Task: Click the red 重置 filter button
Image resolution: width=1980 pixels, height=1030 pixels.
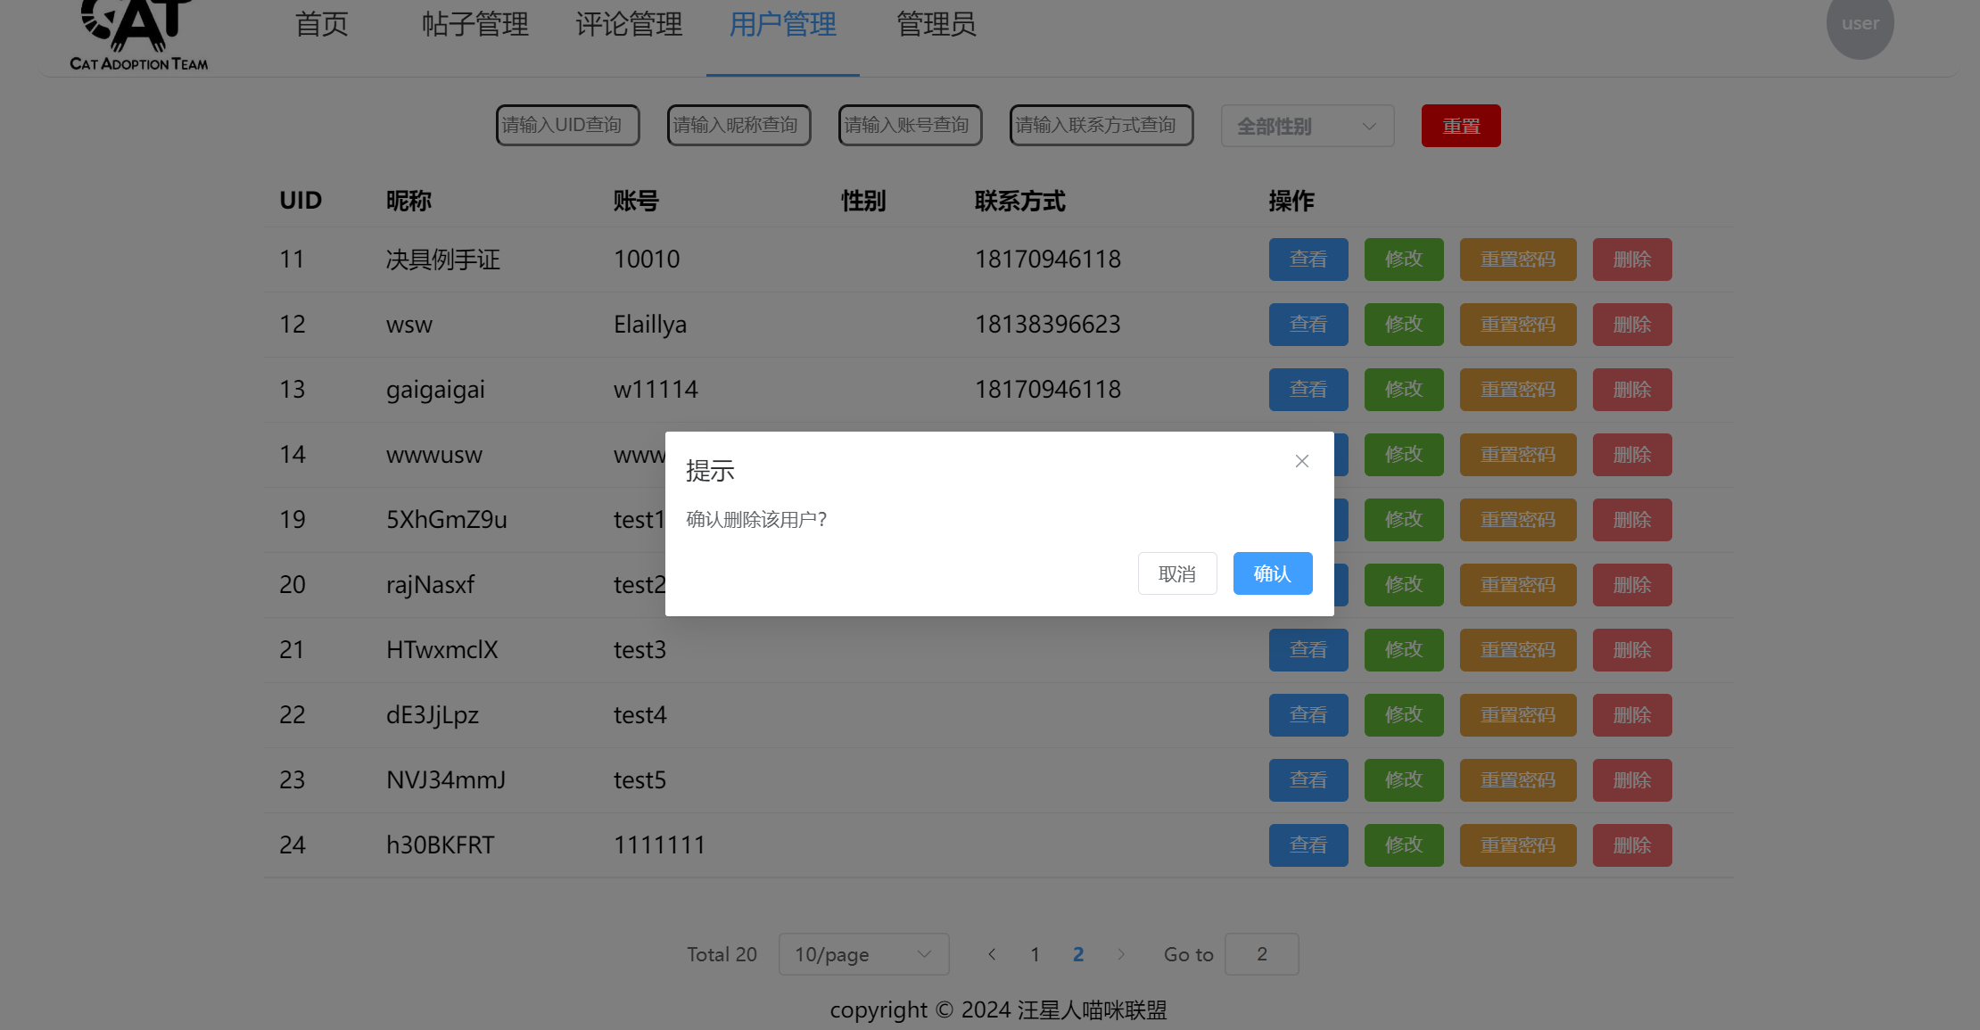Action: 1460,127
